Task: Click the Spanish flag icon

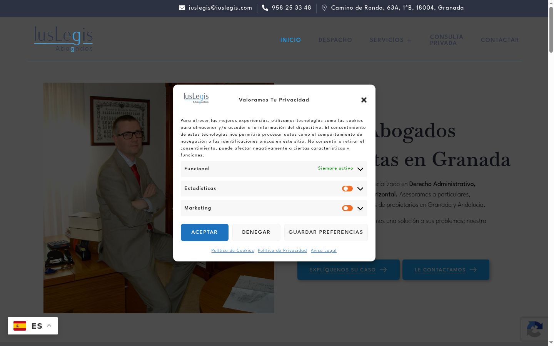Action: coord(20,326)
